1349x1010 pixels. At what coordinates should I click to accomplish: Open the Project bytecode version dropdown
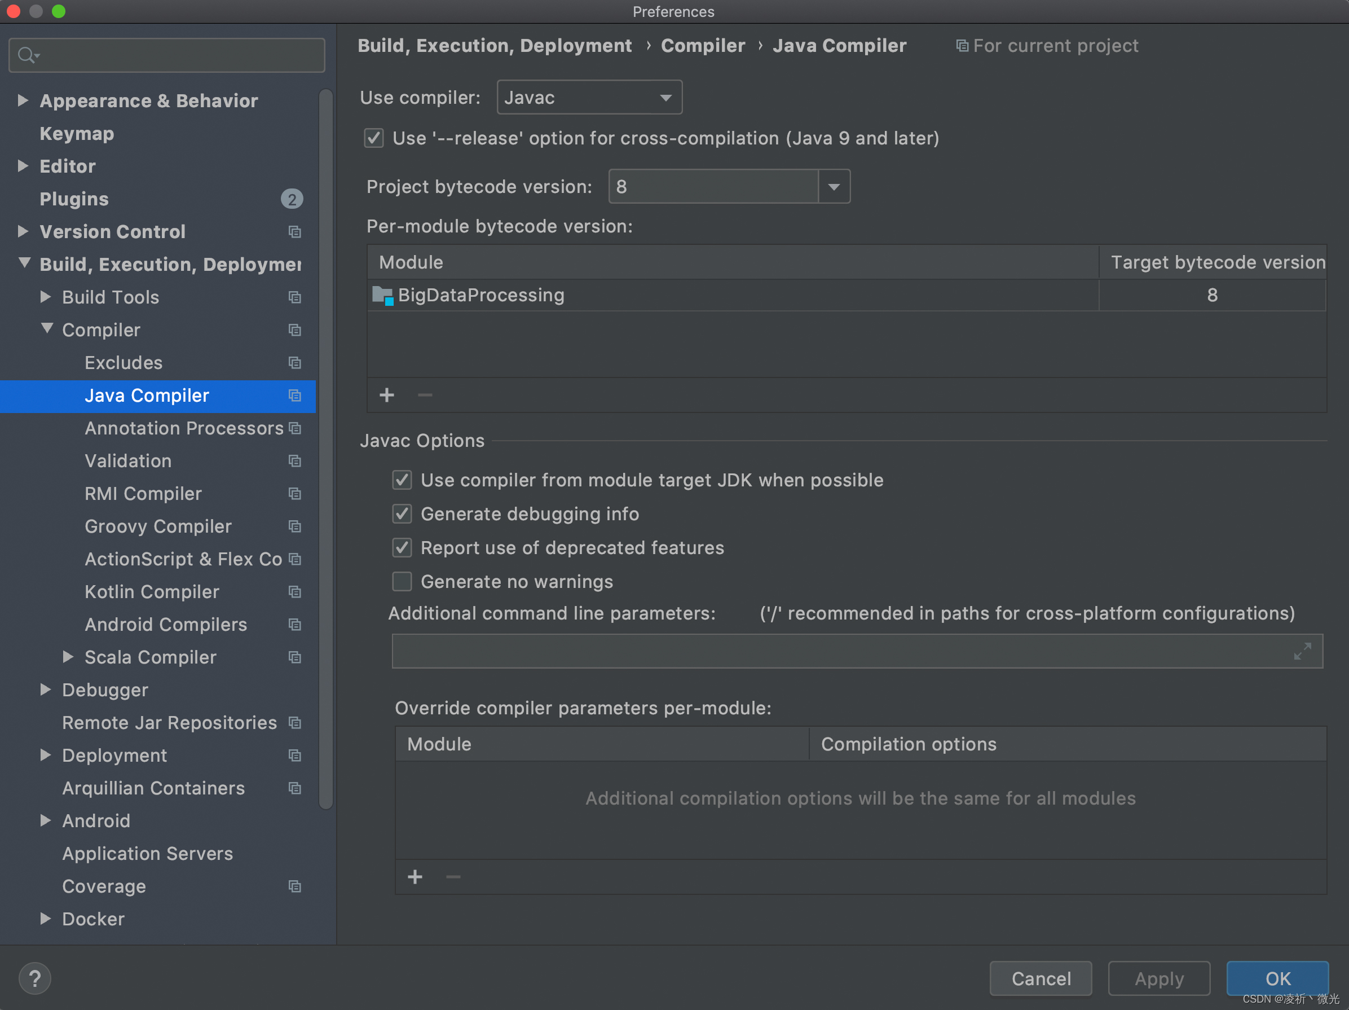(834, 187)
